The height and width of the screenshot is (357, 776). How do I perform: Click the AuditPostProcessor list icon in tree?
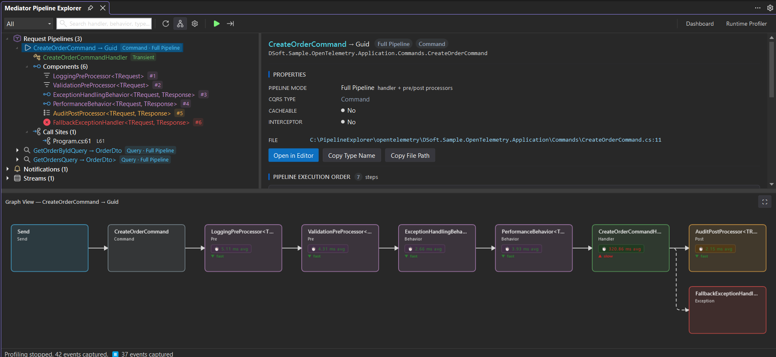47,113
